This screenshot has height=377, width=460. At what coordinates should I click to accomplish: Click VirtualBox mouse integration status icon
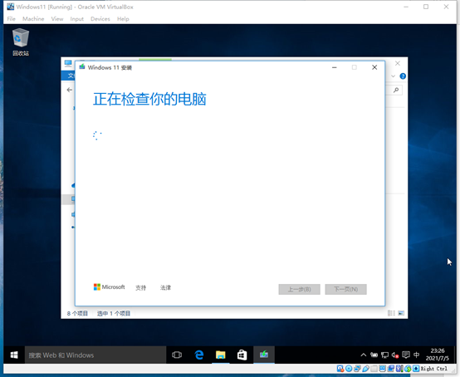(x=408, y=369)
